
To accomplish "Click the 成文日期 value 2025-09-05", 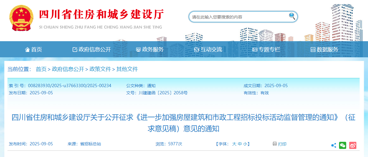I will point(276,86).
